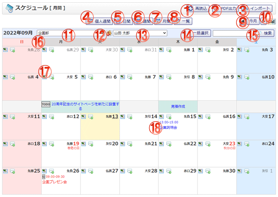278x197 pixels.
Task: Click speech-bubble quick-add icon for September 3
Action: (x=247, y=50)
